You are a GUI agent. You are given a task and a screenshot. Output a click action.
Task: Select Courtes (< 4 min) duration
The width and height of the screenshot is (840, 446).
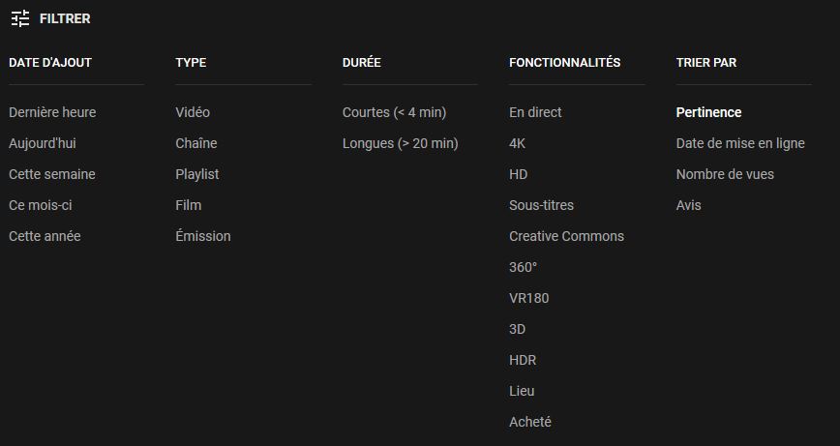(394, 112)
